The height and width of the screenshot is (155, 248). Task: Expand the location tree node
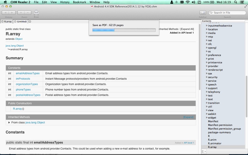coord(207,29)
